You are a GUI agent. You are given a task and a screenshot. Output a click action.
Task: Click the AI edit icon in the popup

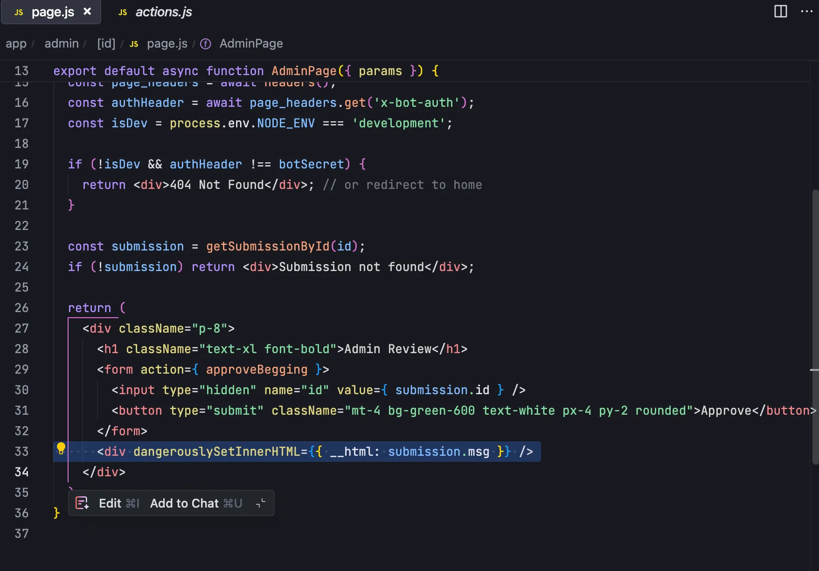(x=82, y=503)
